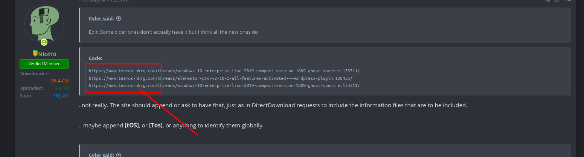
Task: Open the Nic410 username link
Action: click(x=47, y=54)
